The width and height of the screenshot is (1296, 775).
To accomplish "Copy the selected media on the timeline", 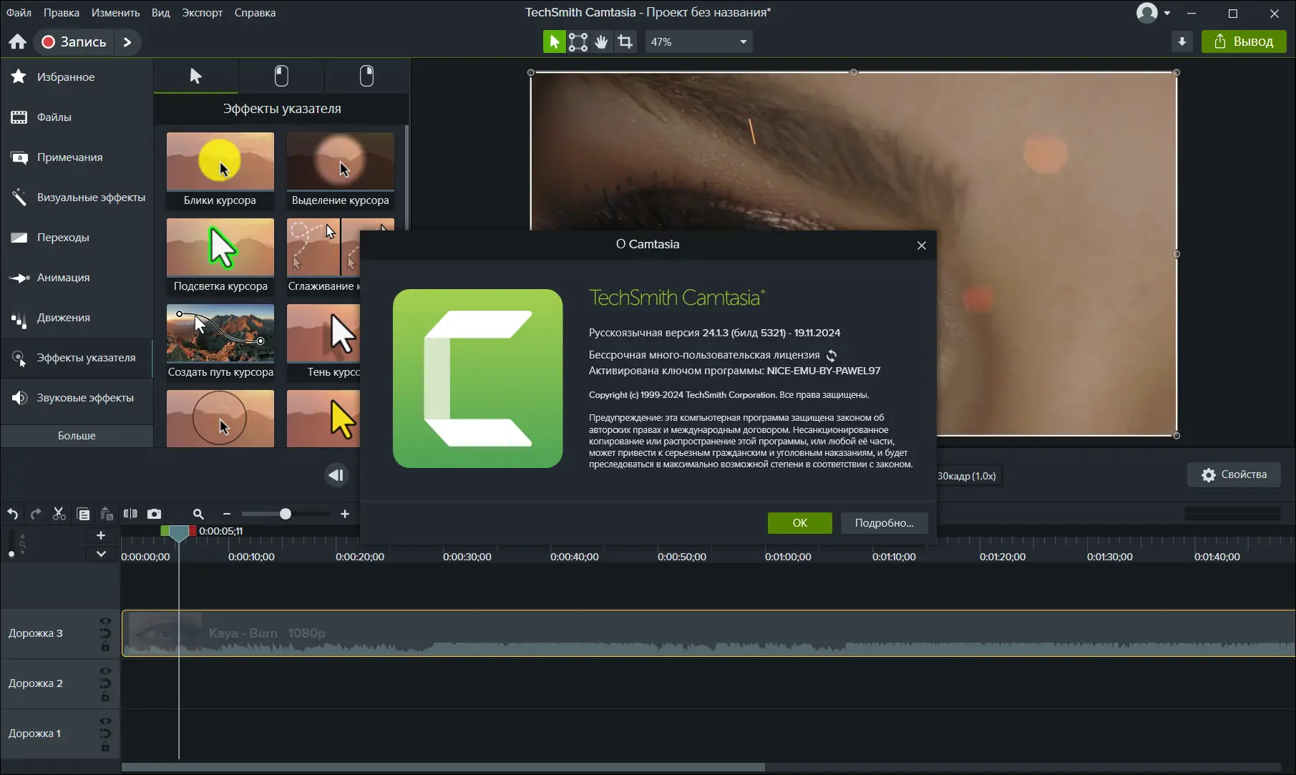I will pos(83,514).
